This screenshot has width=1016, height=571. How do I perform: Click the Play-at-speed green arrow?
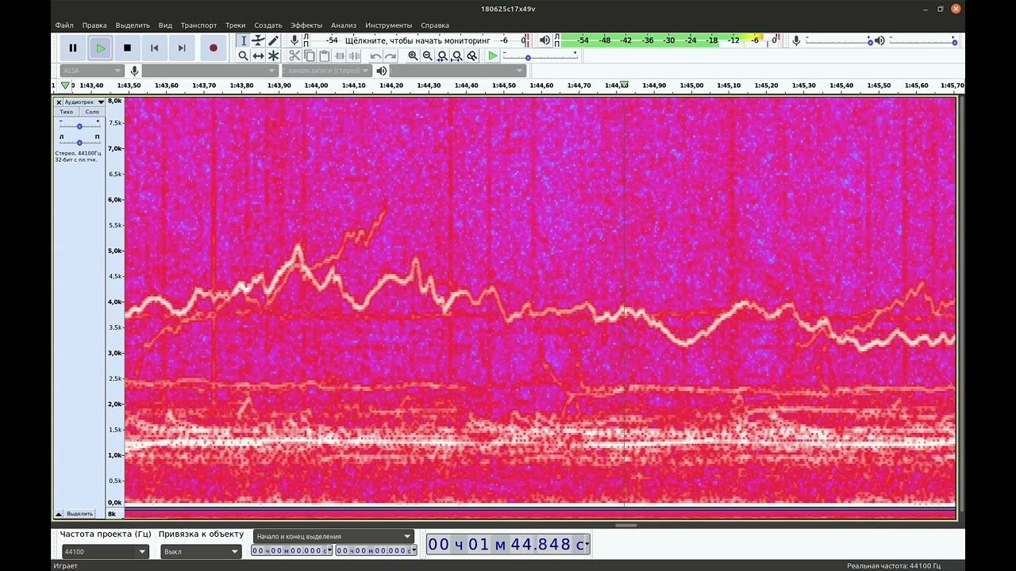click(x=493, y=56)
